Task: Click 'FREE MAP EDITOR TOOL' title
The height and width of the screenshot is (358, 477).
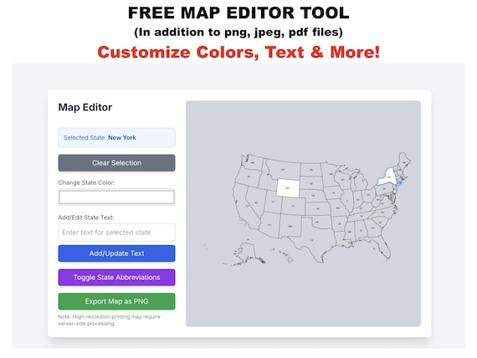Action: [x=238, y=13]
